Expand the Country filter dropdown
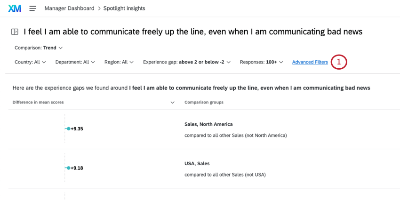This screenshot has width=400, height=200. [x=30, y=62]
